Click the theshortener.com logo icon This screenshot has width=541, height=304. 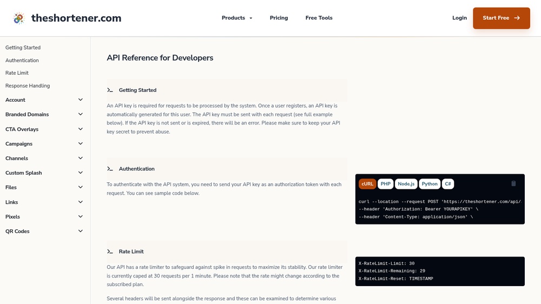point(19,18)
